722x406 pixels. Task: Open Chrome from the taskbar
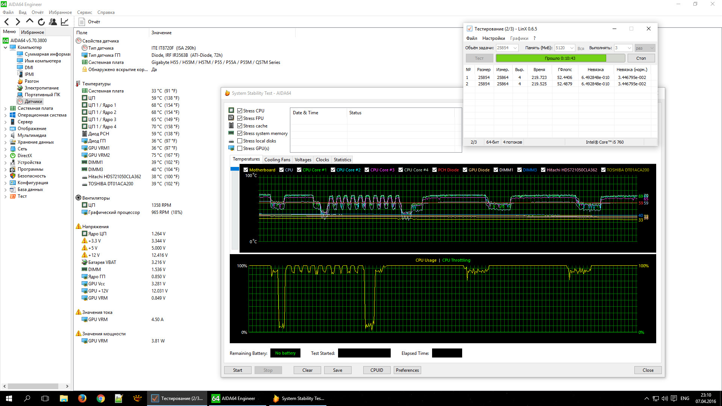(x=100, y=398)
